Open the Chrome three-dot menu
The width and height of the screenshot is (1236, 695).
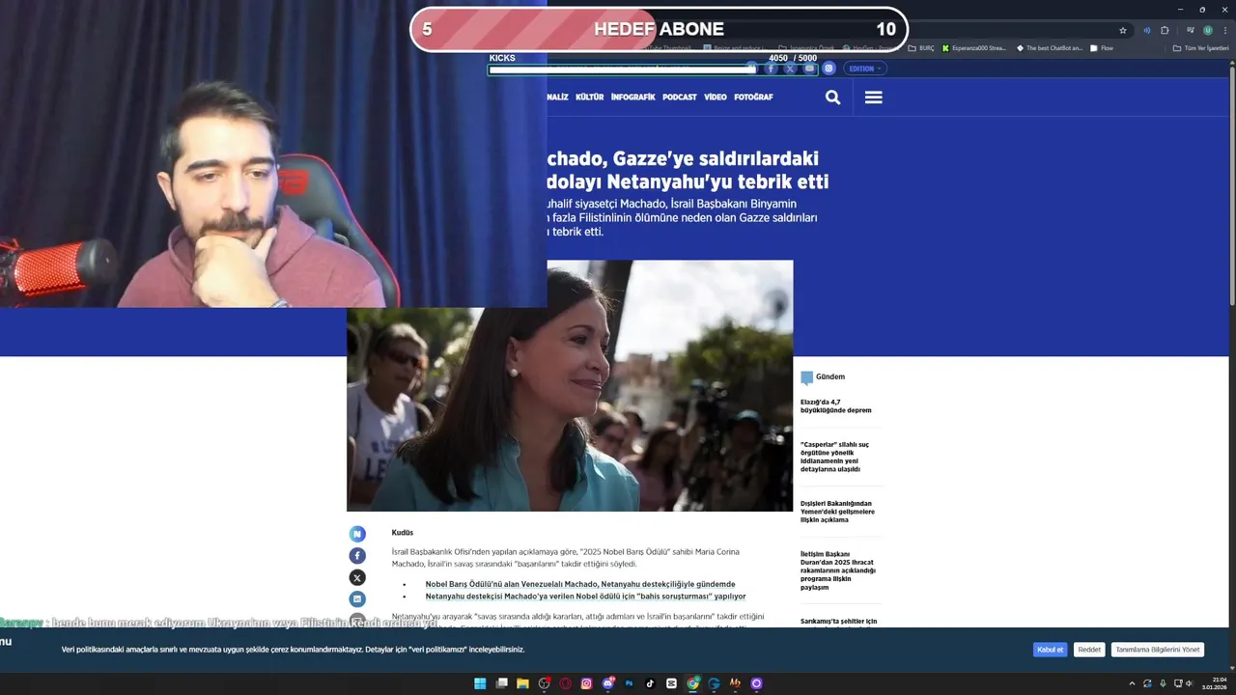[x=1225, y=30]
